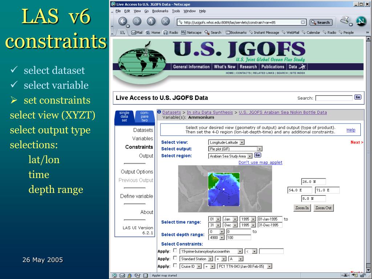Click the Forward navigation arrow
Image resolution: width=372 pixels, height=279 pixels.
[x=137, y=21]
